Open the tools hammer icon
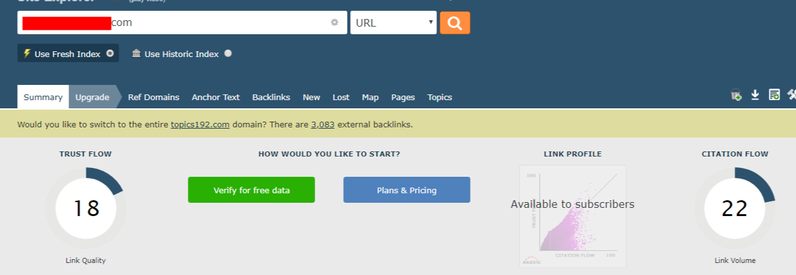This screenshot has width=796, height=275. [x=792, y=95]
